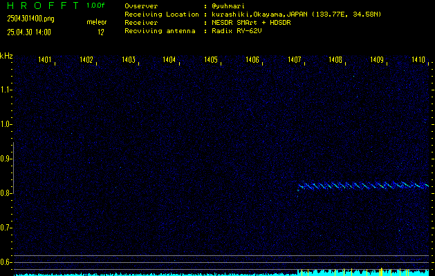This screenshot has height=276, width=435.
Task: Click the 0.8 kHz axis label
Action: click(x=6, y=193)
